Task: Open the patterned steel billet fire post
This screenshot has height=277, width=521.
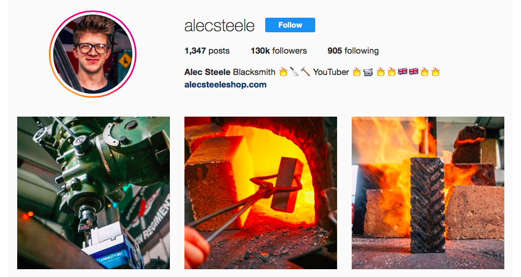Action: tap(428, 193)
